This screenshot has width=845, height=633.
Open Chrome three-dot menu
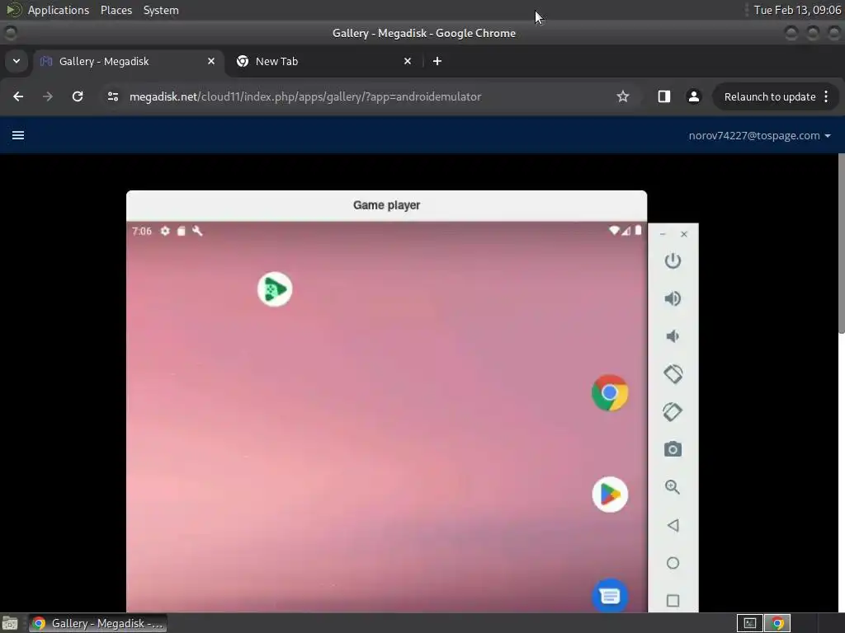825,96
